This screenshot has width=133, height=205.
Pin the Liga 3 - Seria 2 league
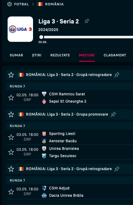pos(87,21)
